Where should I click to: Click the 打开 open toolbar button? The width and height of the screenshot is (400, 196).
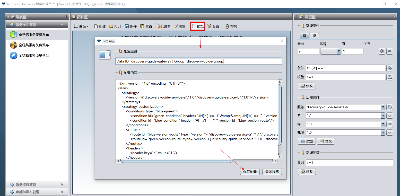[x=115, y=26]
